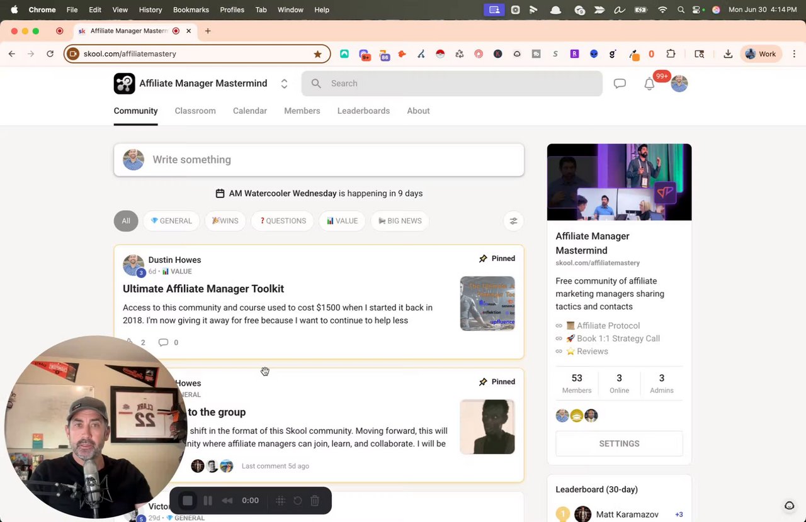Viewport: 806px width, 522px height.
Task: Open the Leaderboards tab
Action: pyautogui.click(x=363, y=111)
